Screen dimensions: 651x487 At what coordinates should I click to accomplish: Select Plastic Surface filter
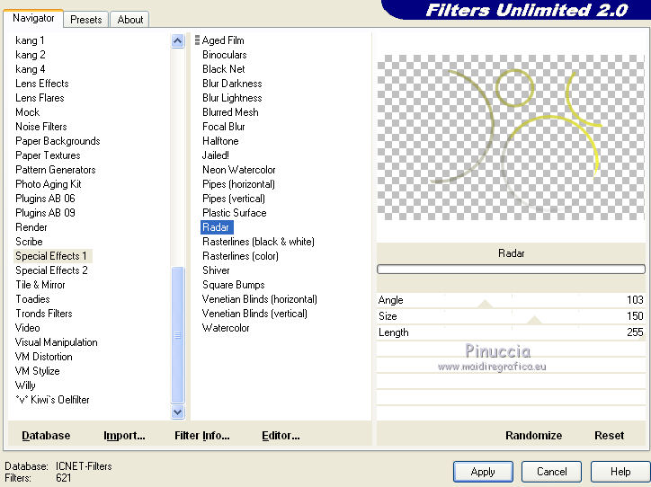pos(234,213)
